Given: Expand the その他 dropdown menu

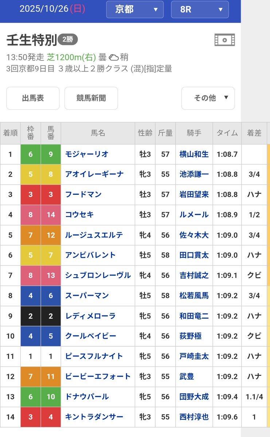Looking at the screenshot, I should pos(208,98).
